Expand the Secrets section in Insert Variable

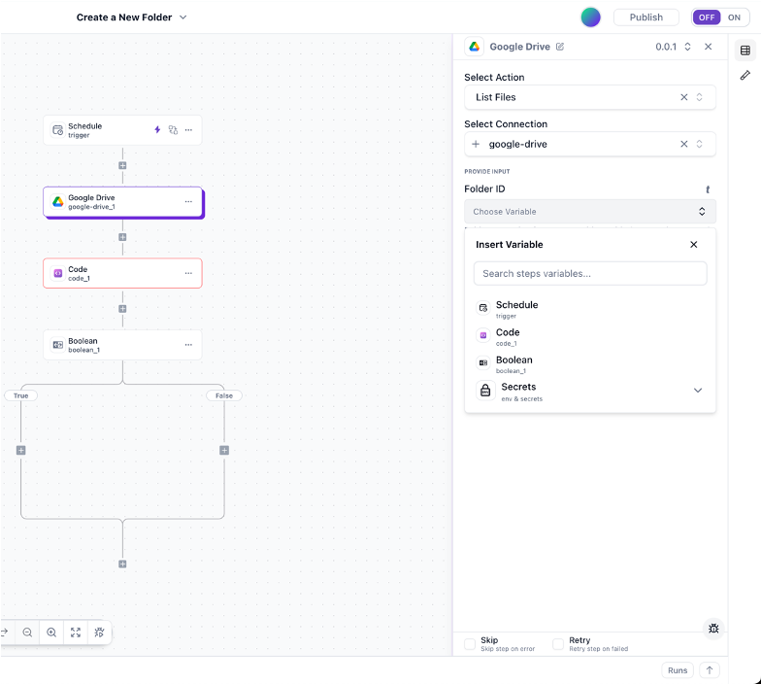[697, 391]
